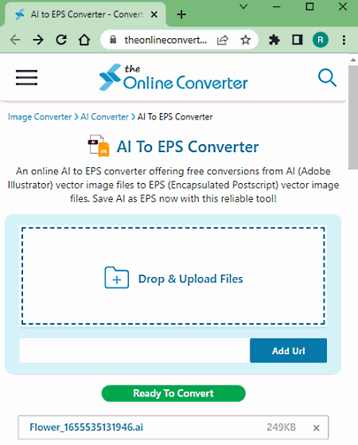Open the hamburger navigation menu

[26, 77]
